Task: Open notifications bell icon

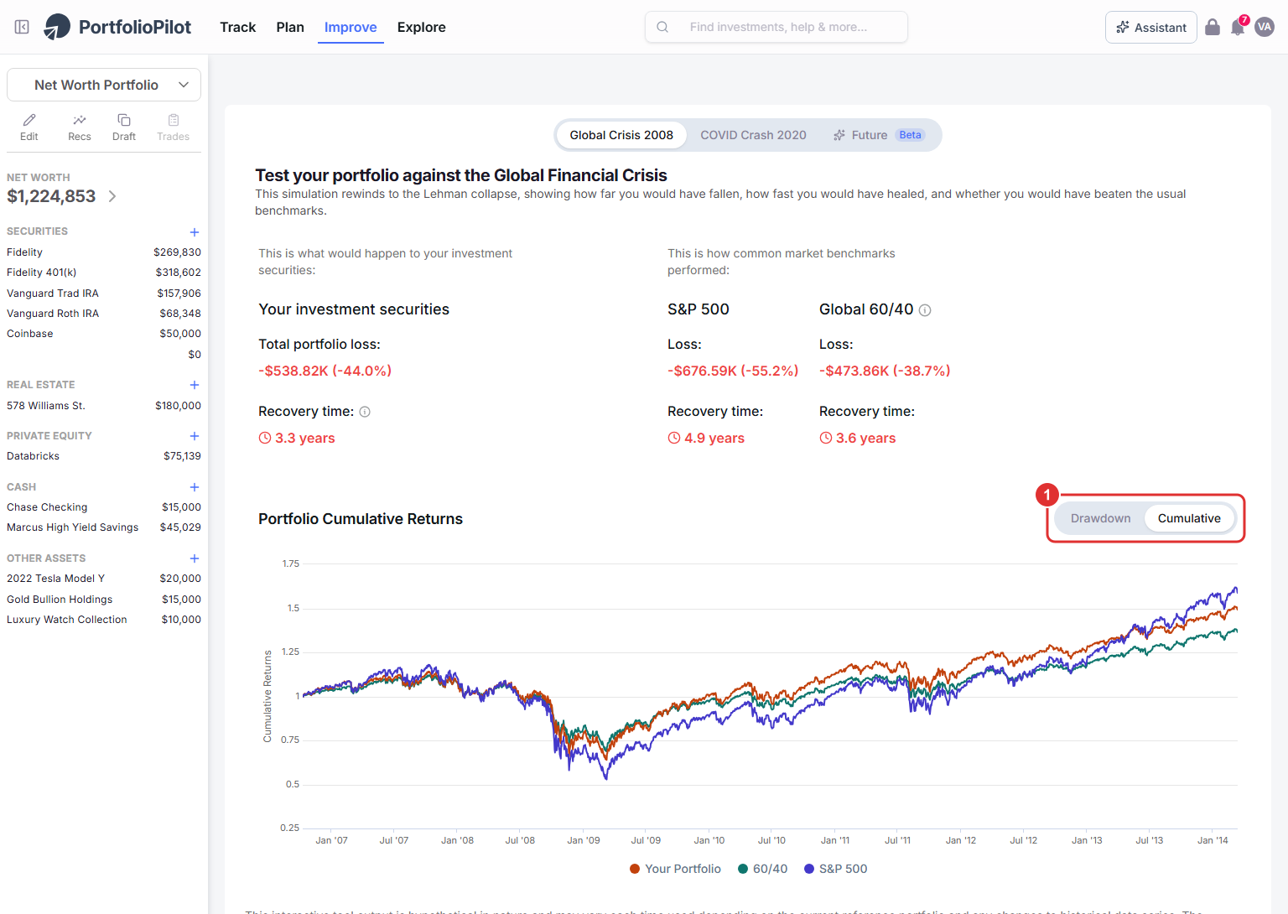Action: pyautogui.click(x=1238, y=27)
